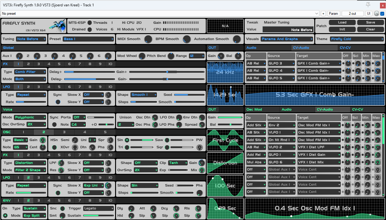
Task: Click the oscillator Semi knob
Action: click(75, 140)
